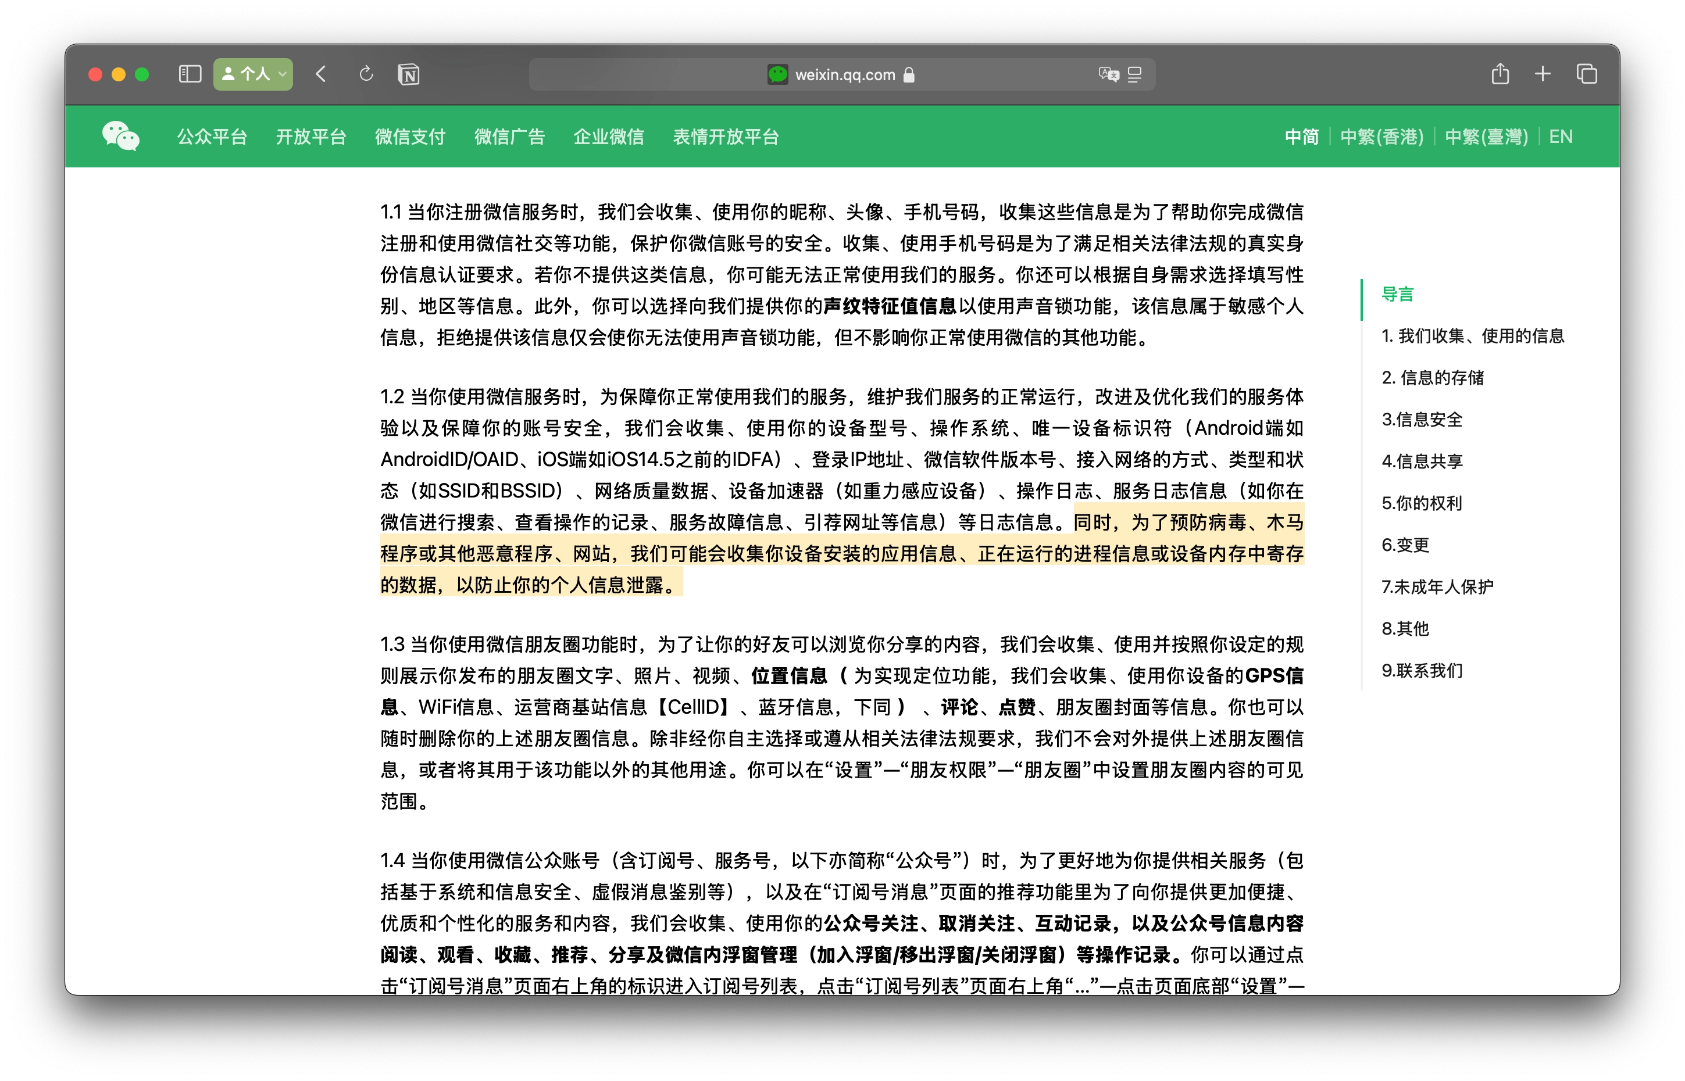Go to 表情开放平台 link

tap(726, 137)
